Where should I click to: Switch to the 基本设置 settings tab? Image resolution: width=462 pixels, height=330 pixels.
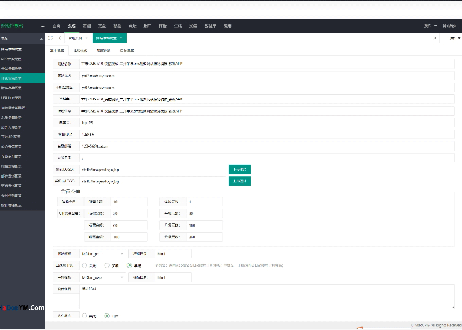[x=57, y=51]
